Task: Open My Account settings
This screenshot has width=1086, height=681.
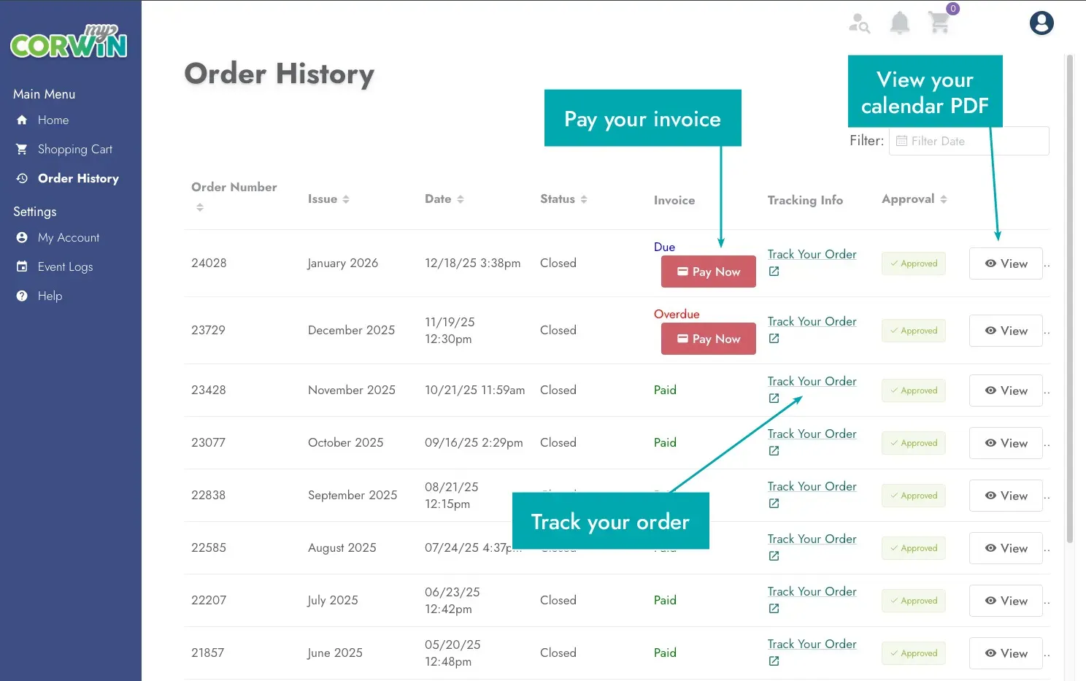Action: pyautogui.click(x=69, y=238)
